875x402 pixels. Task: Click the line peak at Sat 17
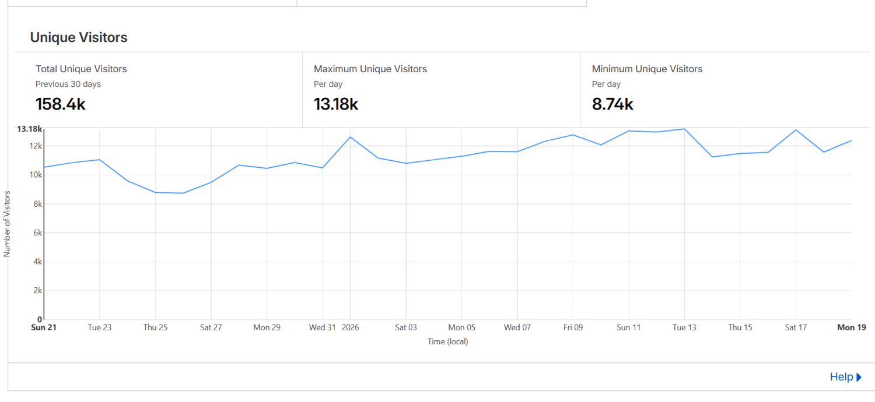pos(796,130)
